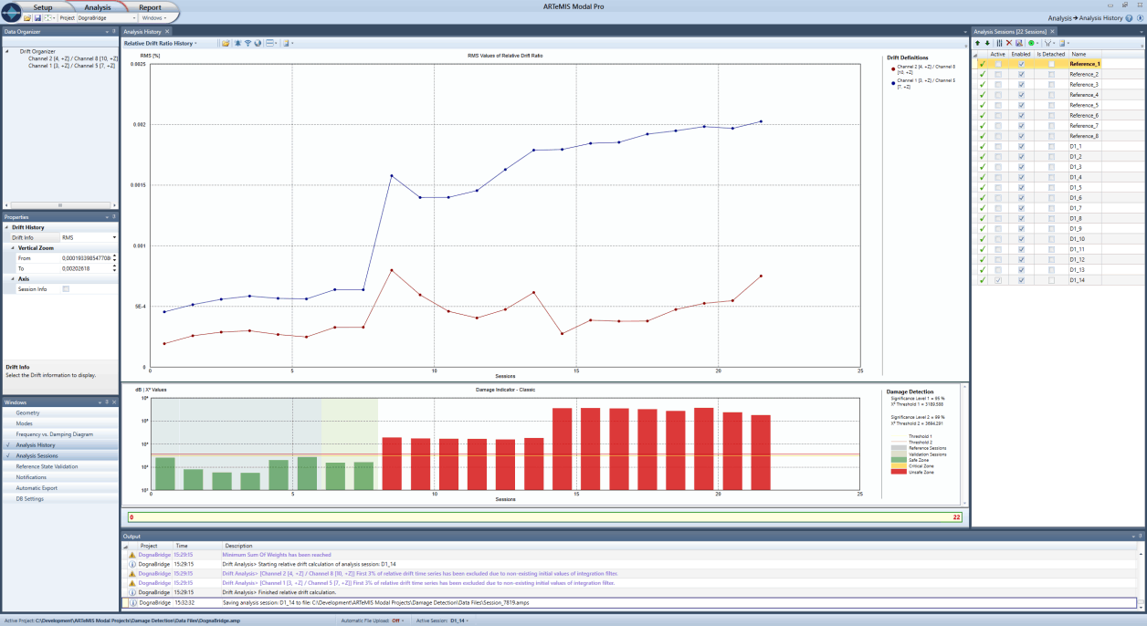1147x626 pixels.
Task: Open Modes window entry
Action: click(59, 423)
